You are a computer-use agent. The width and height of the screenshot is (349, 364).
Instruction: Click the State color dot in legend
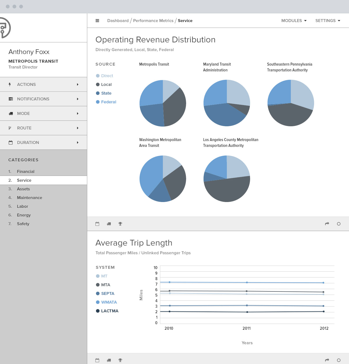(x=98, y=93)
